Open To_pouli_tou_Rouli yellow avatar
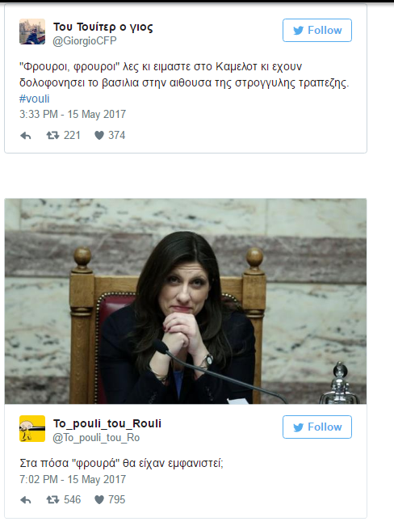The image size is (394, 530). (32, 428)
